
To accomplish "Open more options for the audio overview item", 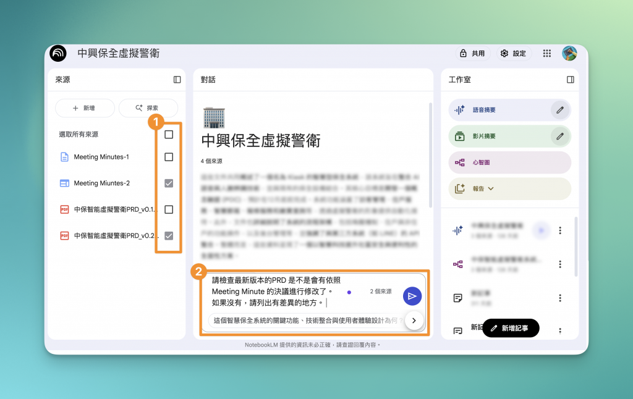I will [x=560, y=230].
